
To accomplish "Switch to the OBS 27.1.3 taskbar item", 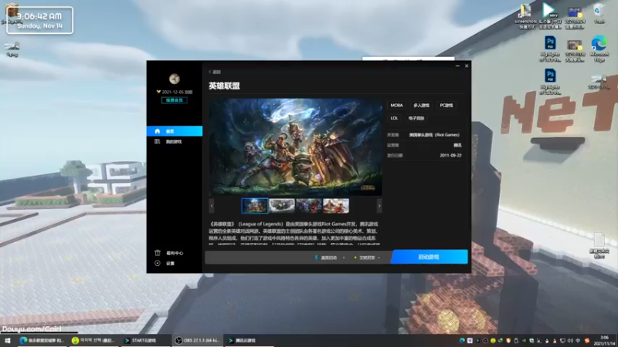I will click(198, 341).
